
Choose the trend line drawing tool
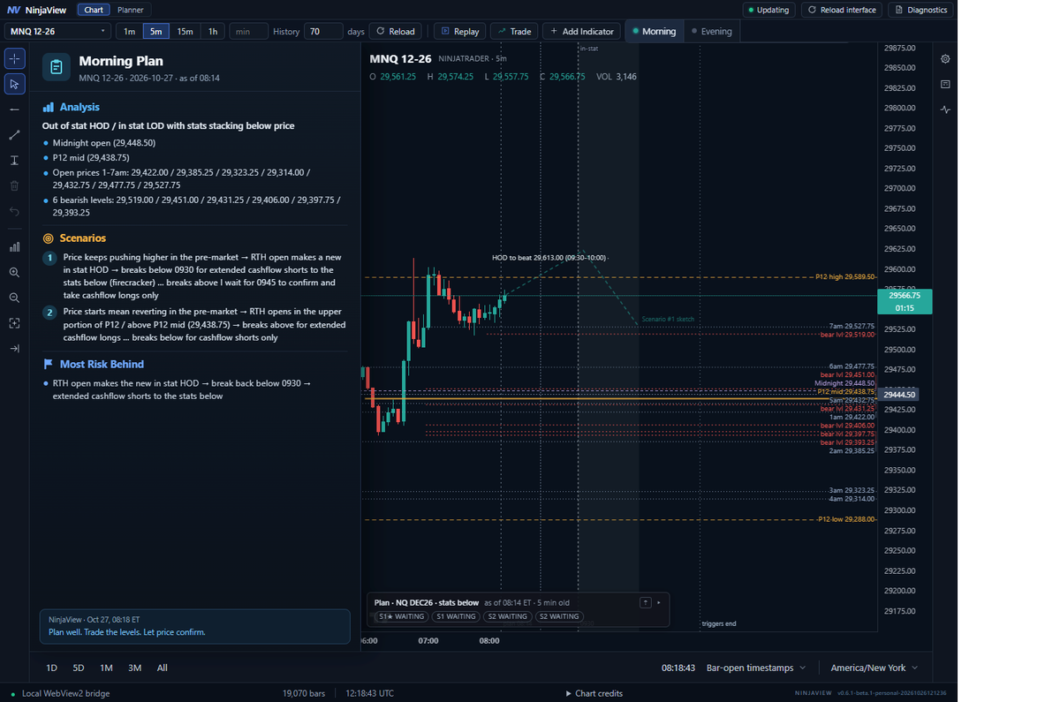click(x=14, y=135)
